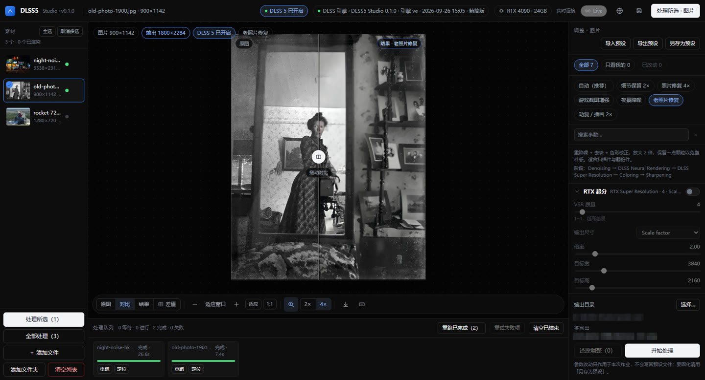705x380 pixels.
Task: Click the keyboard icon in the preview toolbar
Action: [x=362, y=304]
